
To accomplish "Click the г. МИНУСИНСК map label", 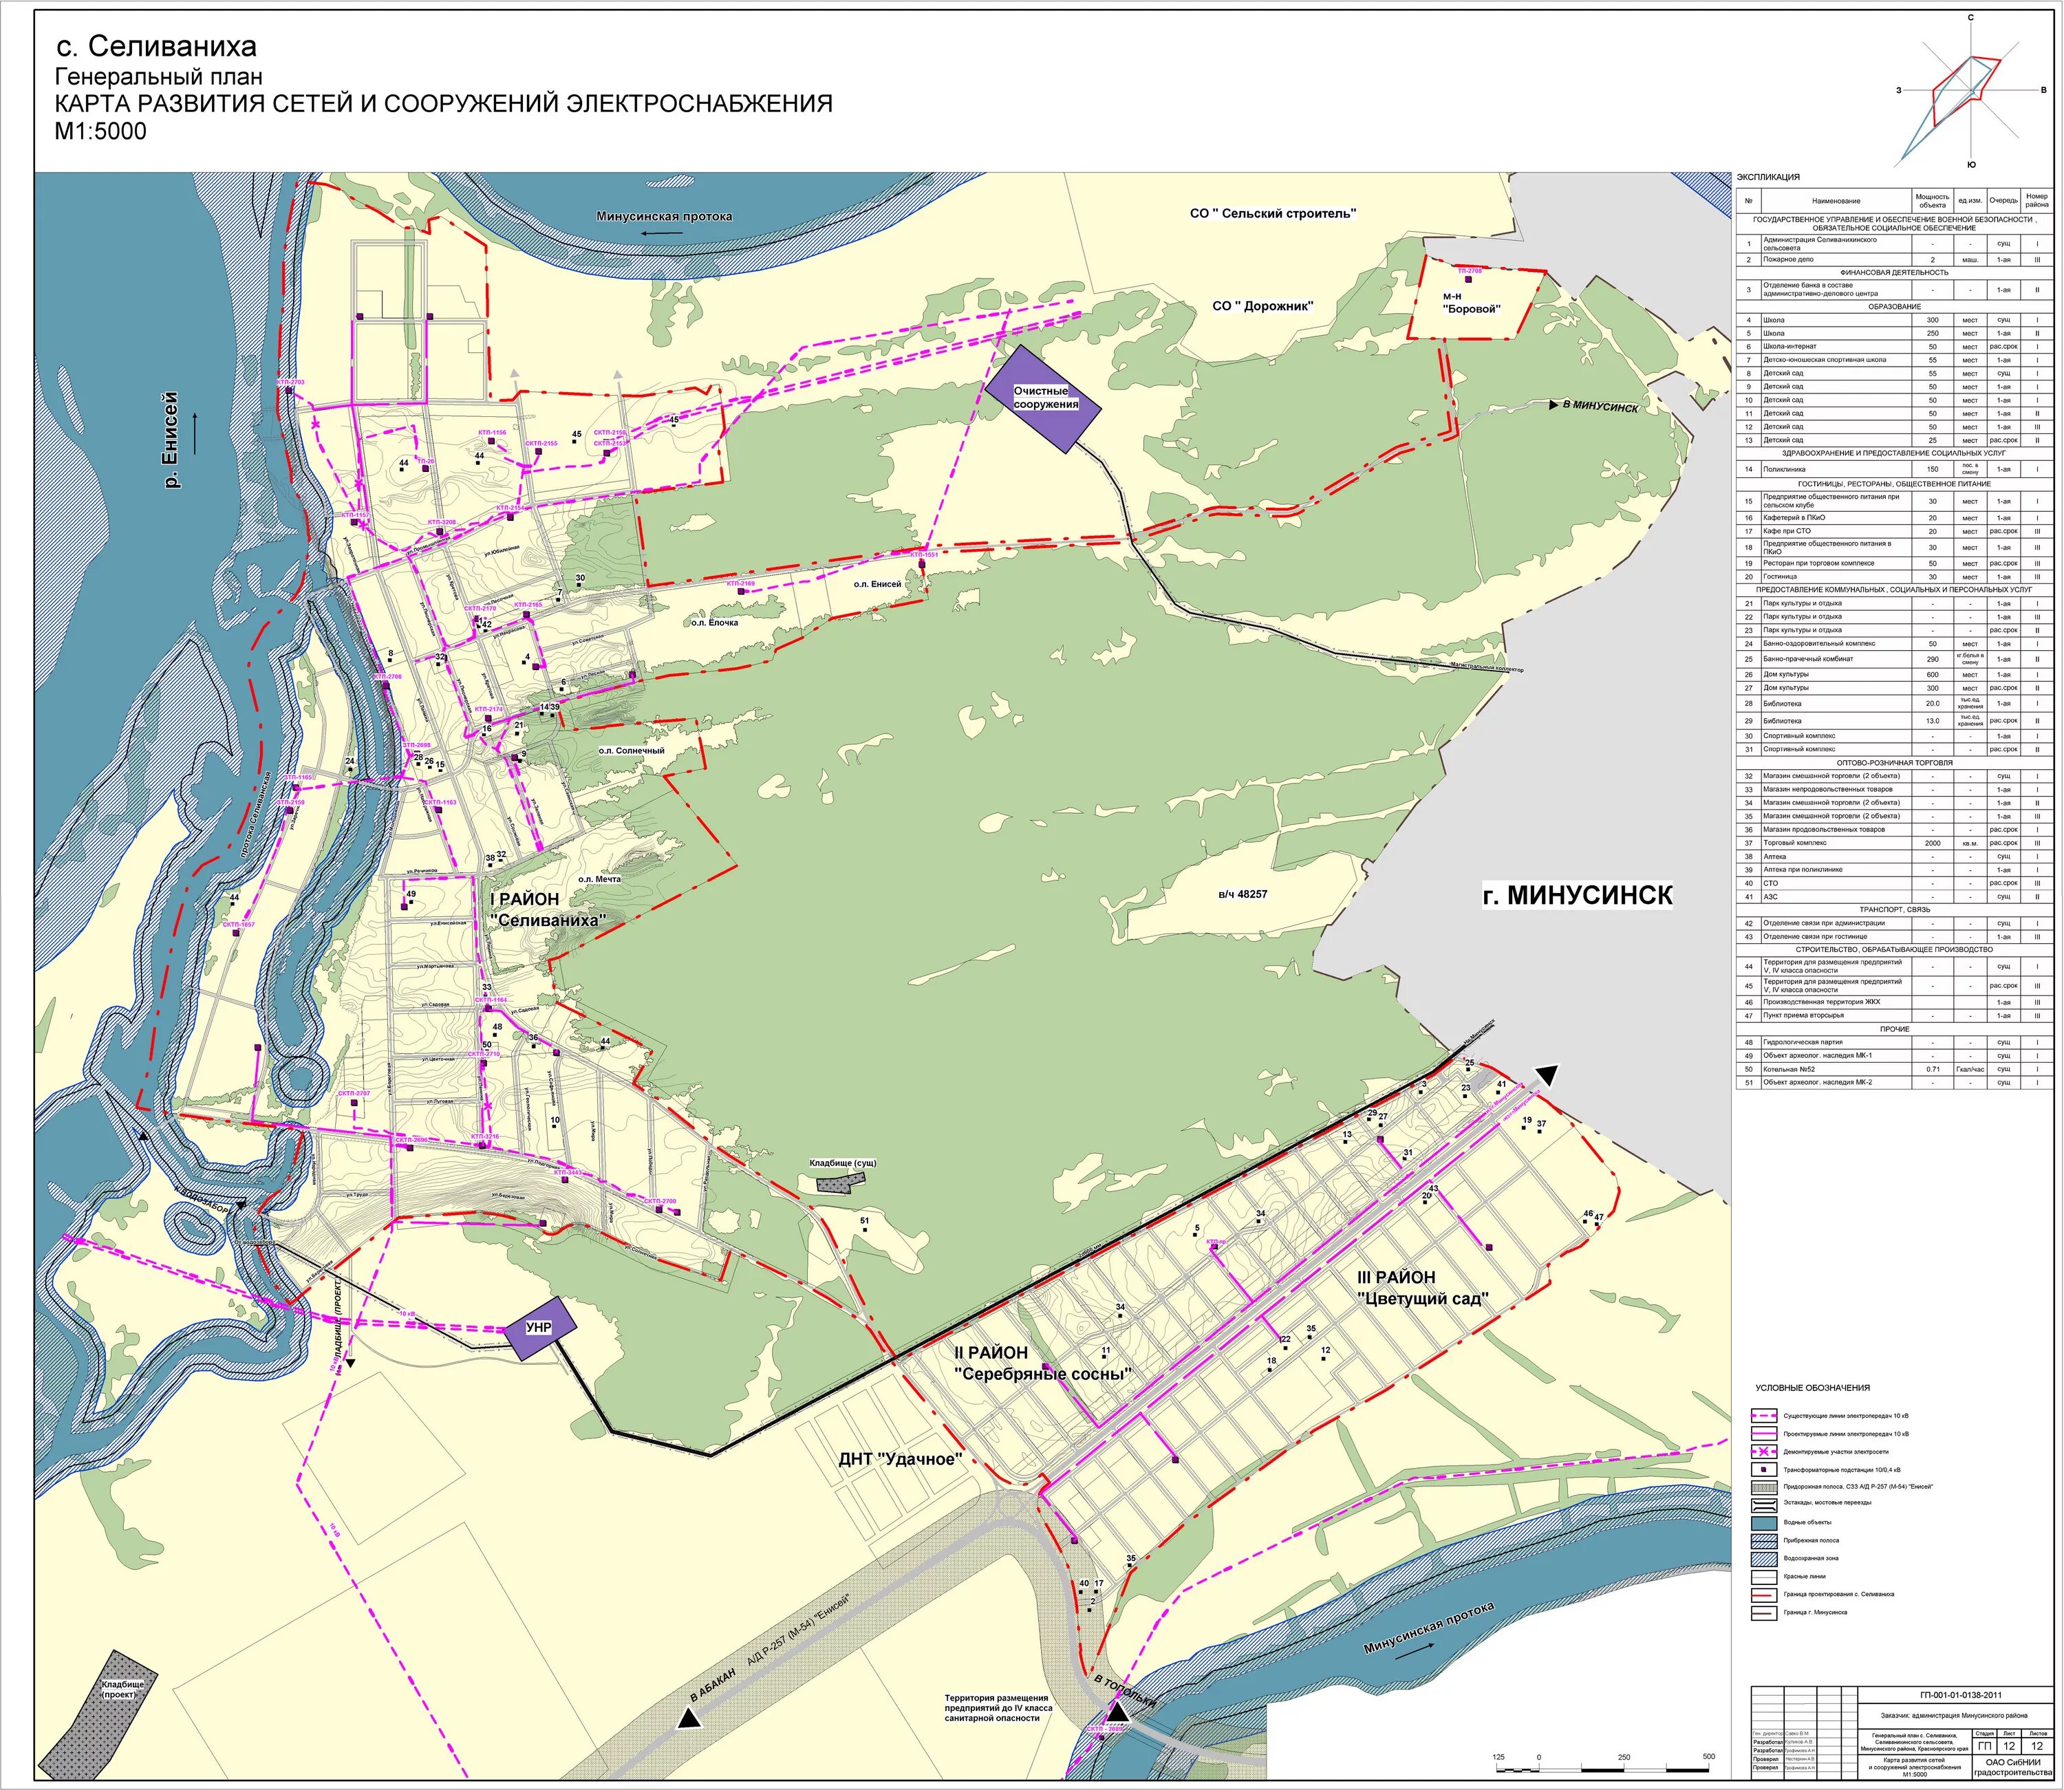I will coord(1576,895).
